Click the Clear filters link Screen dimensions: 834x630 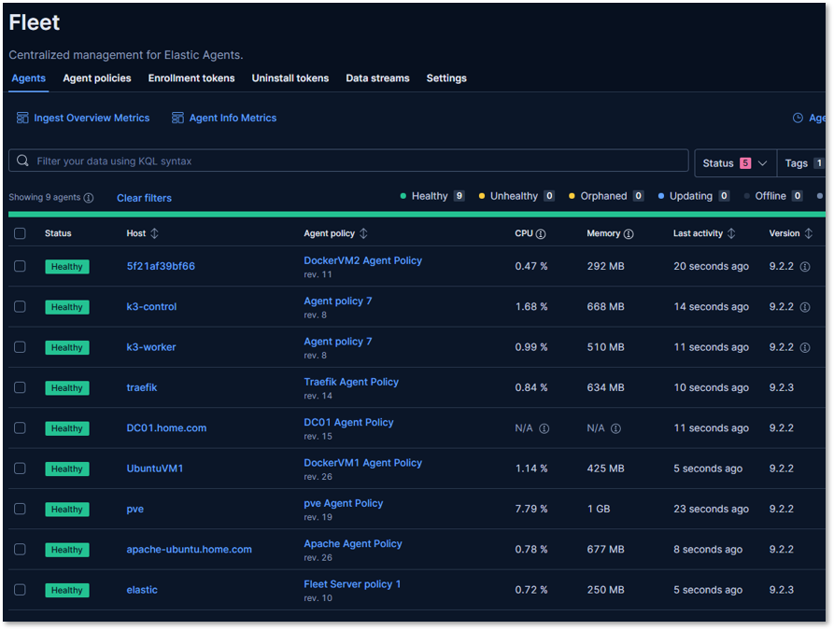tap(144, 197)
